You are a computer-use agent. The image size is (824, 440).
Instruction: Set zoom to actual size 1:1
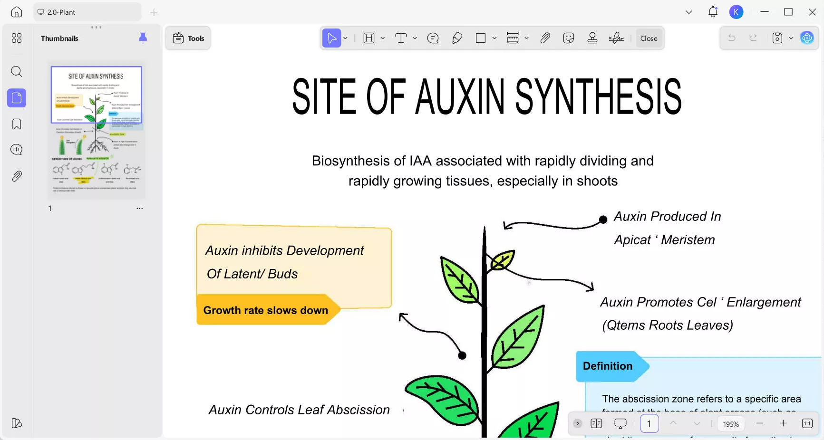[807, 423]
